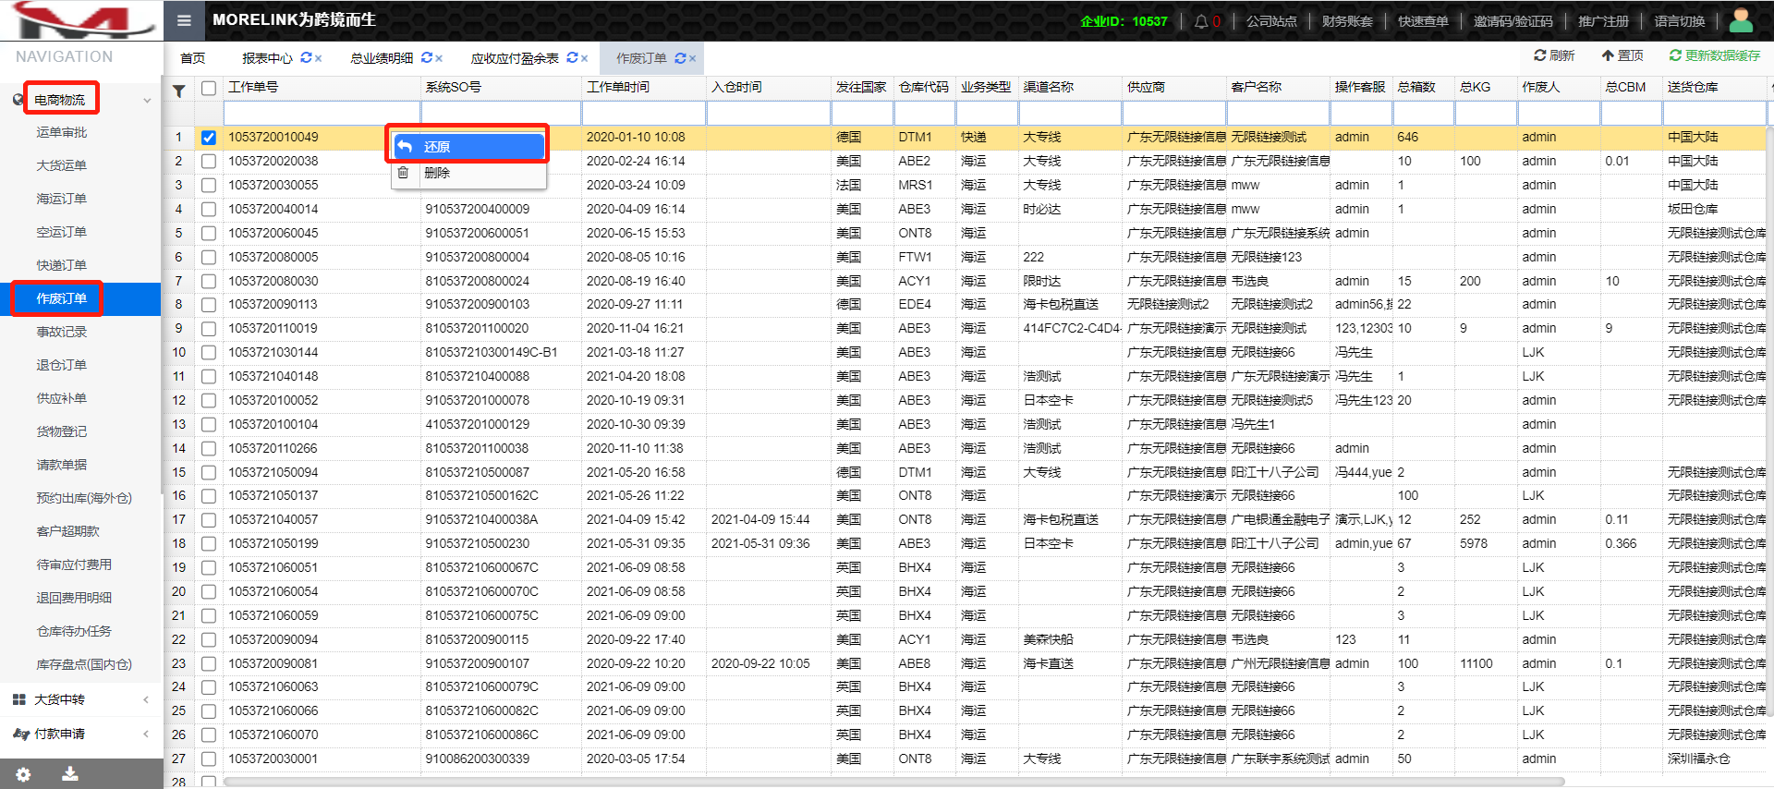Uncheck the row for order 1053720010049

click(209, 138)
